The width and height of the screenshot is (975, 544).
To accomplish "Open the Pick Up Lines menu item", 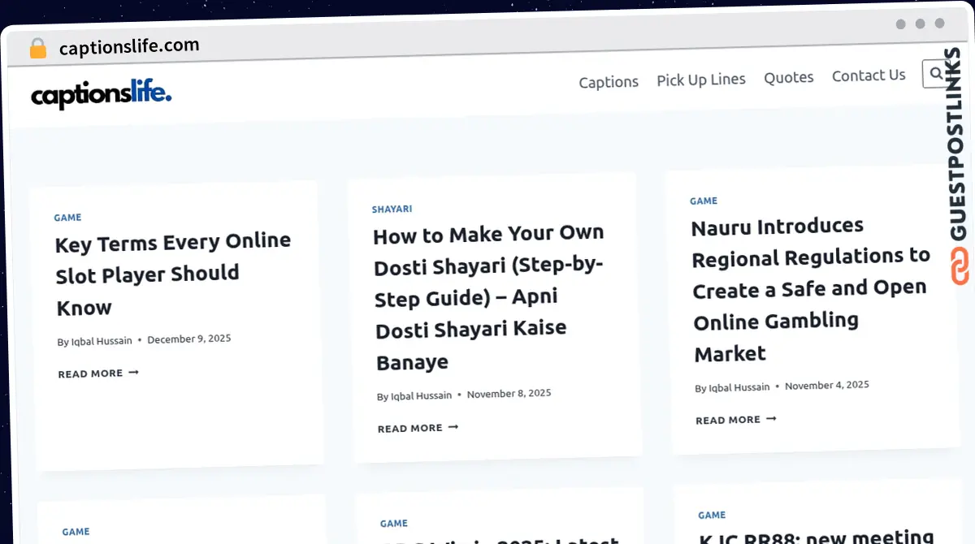I will click(701, 80).
